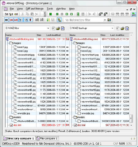Toggle the red non-comparable files filter button

coord(30,20)
